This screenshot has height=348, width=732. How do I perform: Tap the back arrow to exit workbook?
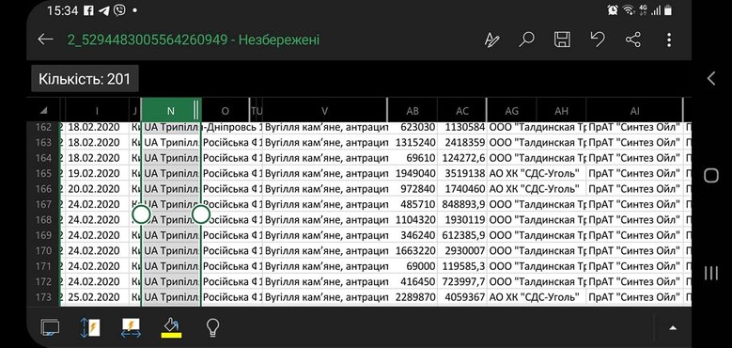pos(45,40)
